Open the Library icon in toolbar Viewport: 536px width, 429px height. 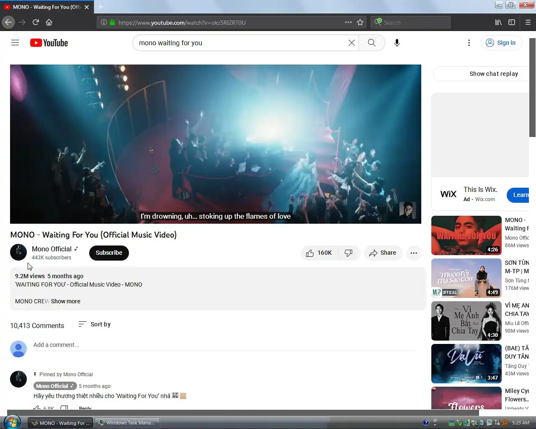[x=498, y=22]
